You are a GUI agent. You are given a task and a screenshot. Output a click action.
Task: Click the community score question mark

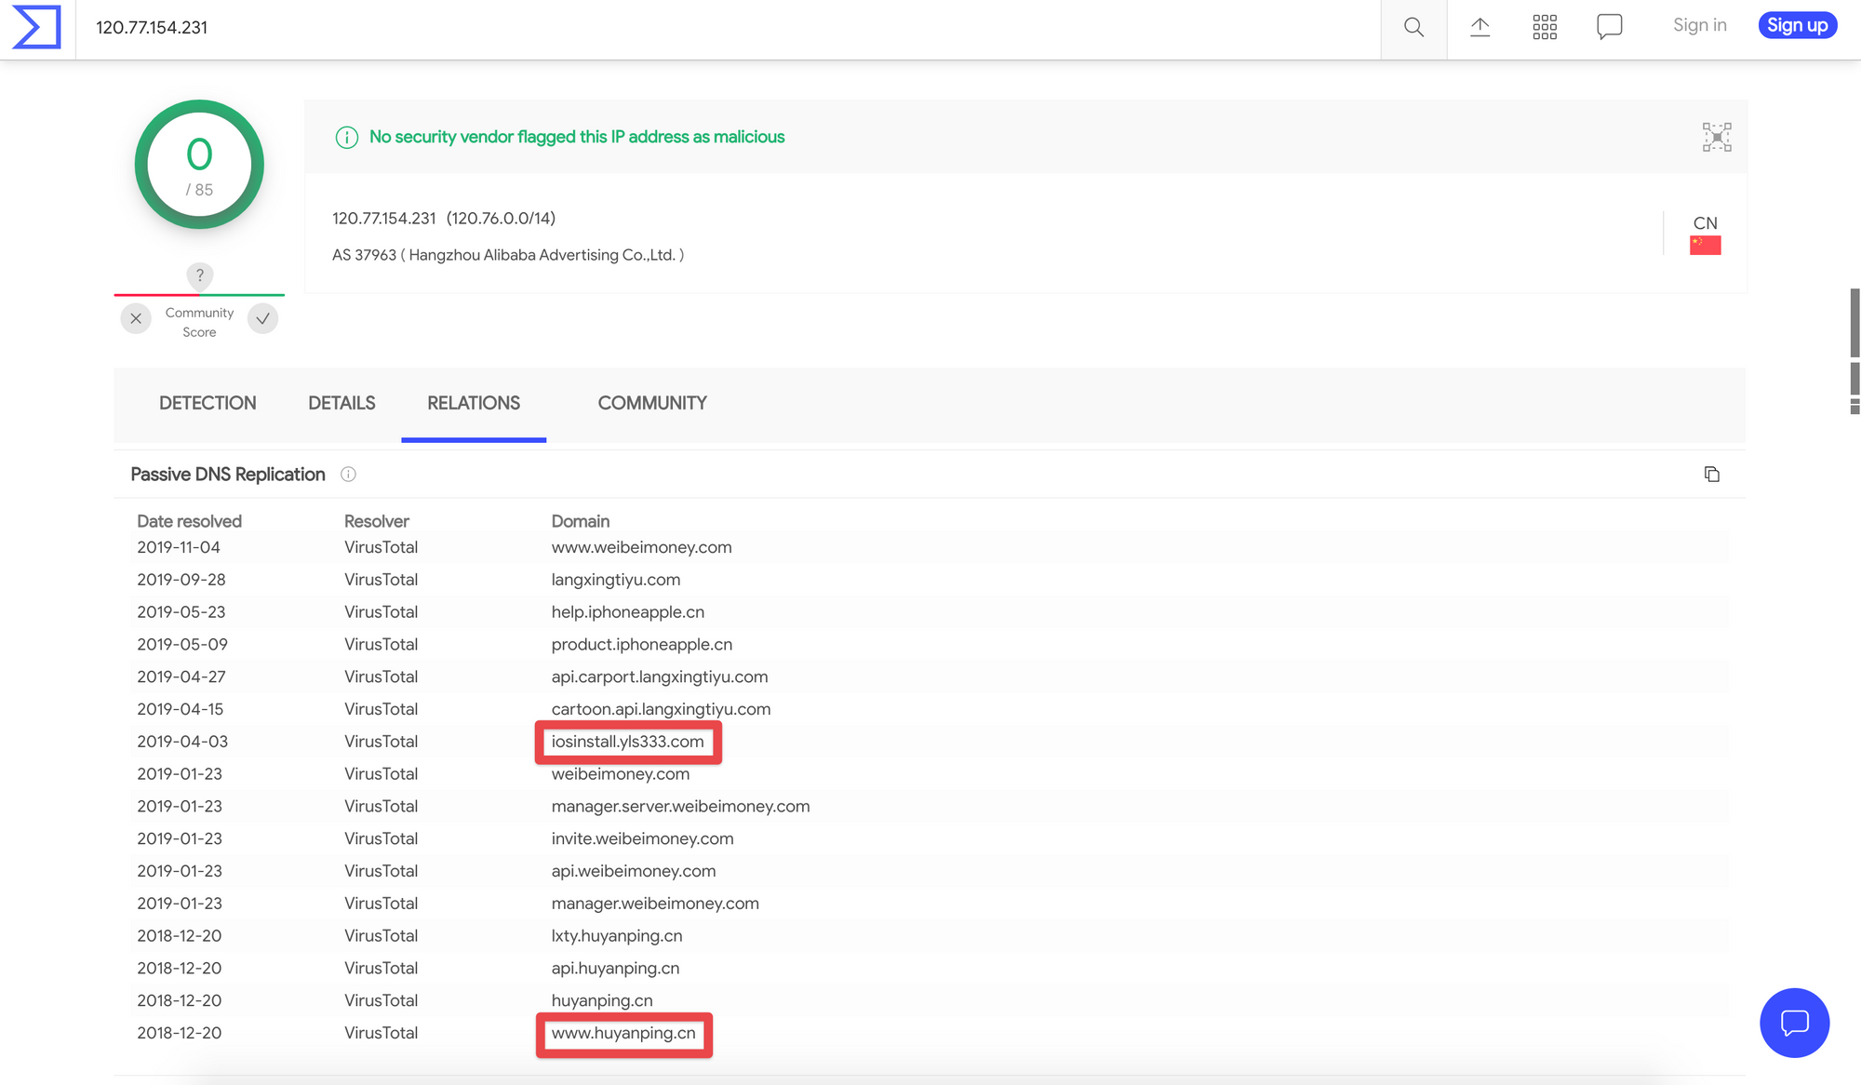pyautogui.click(x=199, y=275)
